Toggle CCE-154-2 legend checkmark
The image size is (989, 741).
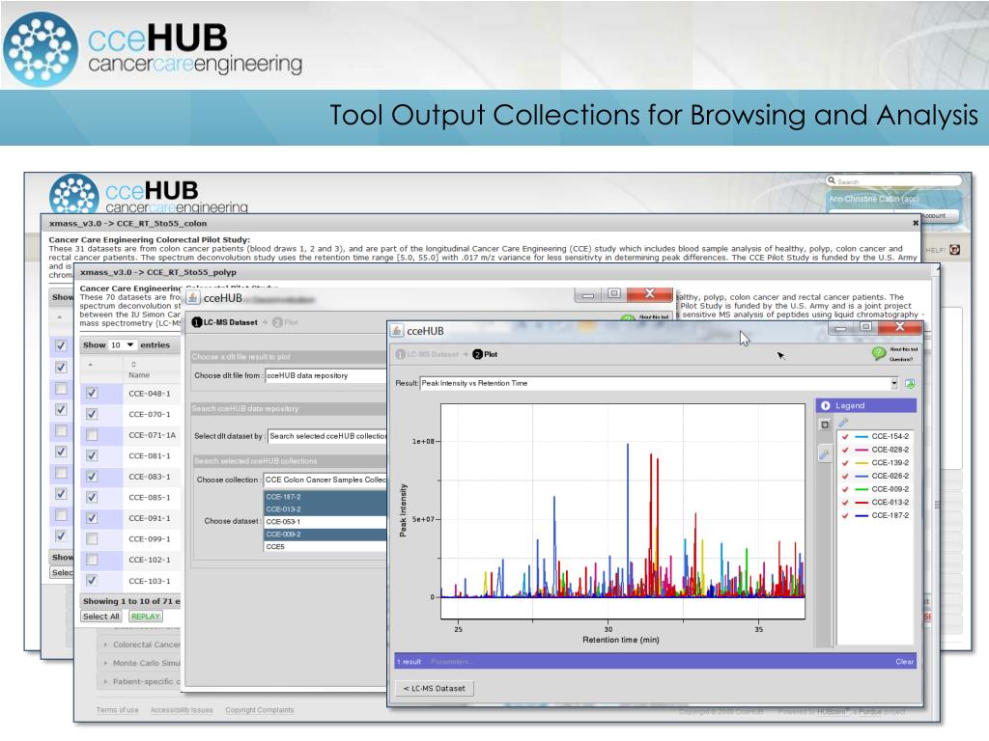[x=845, y=437]
